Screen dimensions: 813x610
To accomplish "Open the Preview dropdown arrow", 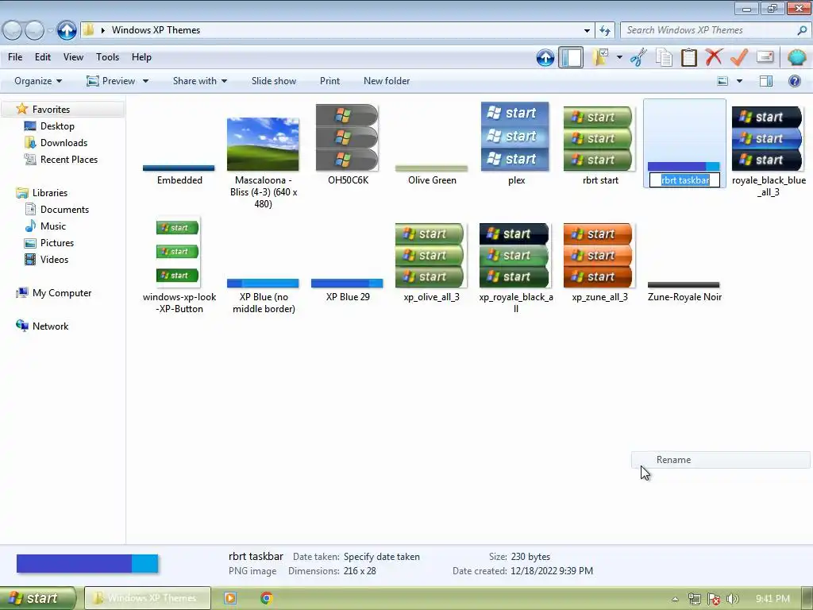I will [x=146, y=81].
